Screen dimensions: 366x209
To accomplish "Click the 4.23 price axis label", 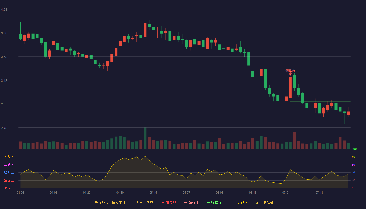I will coord(4,10).
